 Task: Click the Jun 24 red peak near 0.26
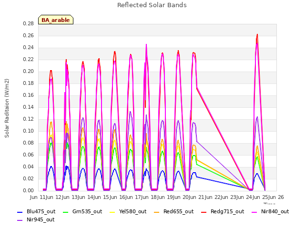pos(257,35)
